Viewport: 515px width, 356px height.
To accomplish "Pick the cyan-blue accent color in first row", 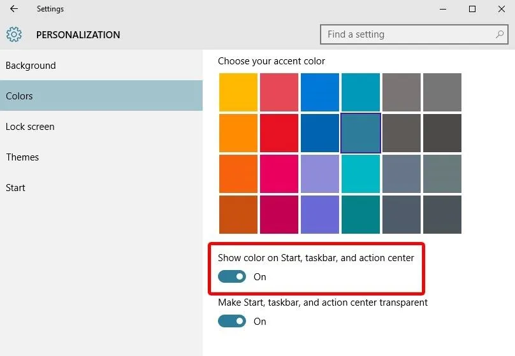I will coord(361,92).
